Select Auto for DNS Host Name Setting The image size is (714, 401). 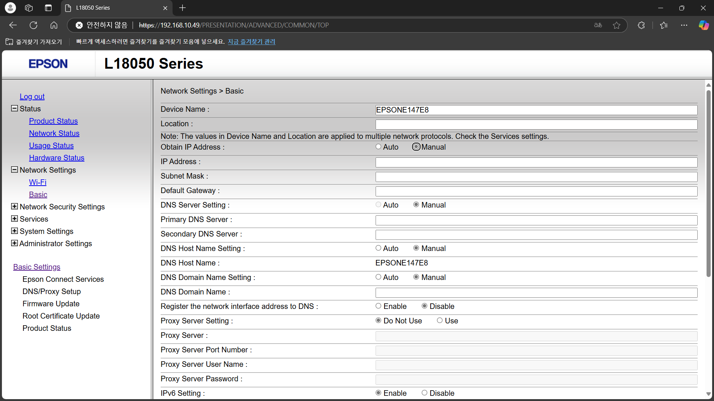tap(378, 248)
